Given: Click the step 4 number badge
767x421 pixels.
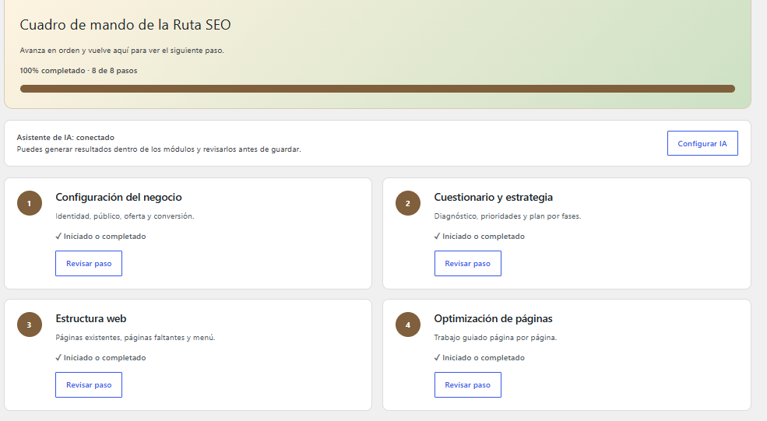Looking at the screenshot, I should click(408, 325).
